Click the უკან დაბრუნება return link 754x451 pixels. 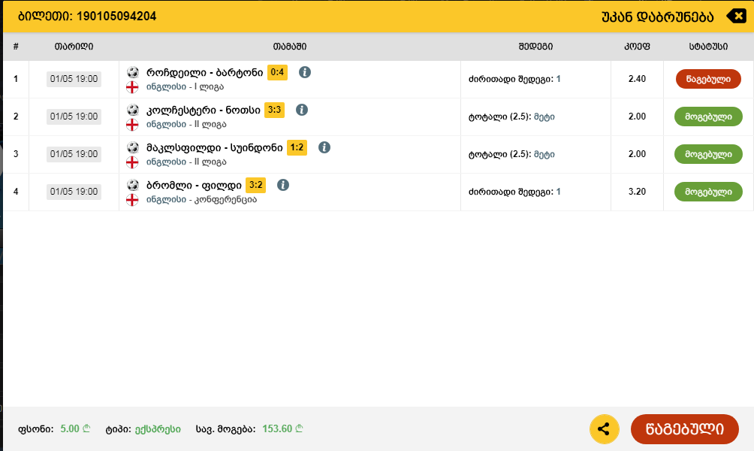(657, 17)
